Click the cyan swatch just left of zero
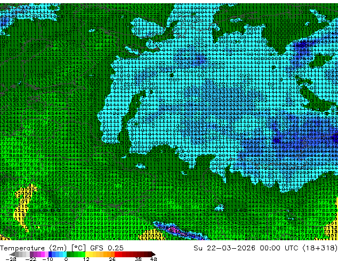Screen dimensions: 338x261 click(65, 254)
